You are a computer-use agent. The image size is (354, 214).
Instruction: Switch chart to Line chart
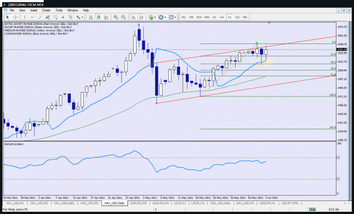pos(106,18)
